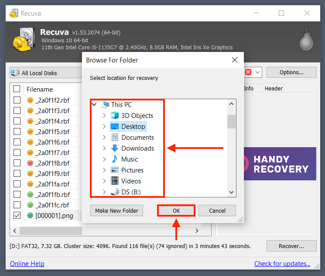Click the All Local Disks drive icon
Screen dimensions: 325x276
(x=15, y=72)
